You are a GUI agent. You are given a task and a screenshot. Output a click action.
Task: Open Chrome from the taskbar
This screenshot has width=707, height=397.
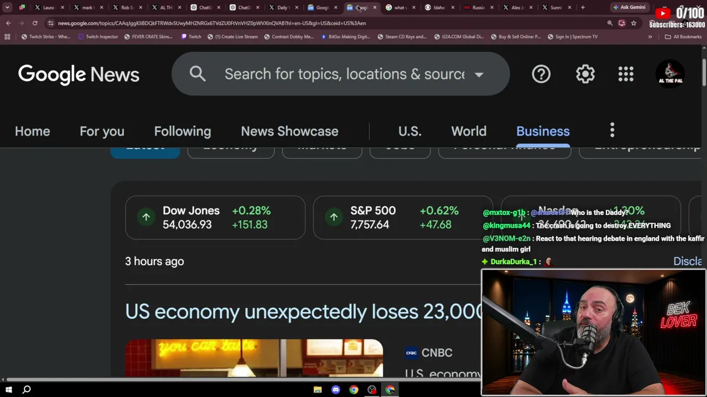tap(353, 390)
